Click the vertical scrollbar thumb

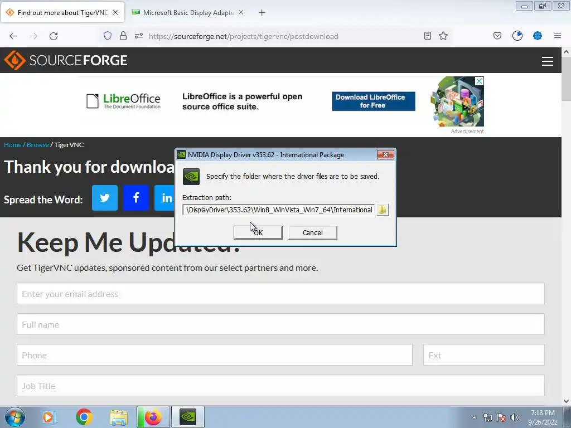click(567, 79)
